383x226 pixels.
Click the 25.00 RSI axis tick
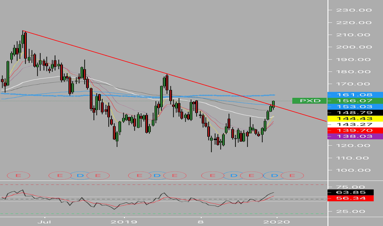[351, 211]
